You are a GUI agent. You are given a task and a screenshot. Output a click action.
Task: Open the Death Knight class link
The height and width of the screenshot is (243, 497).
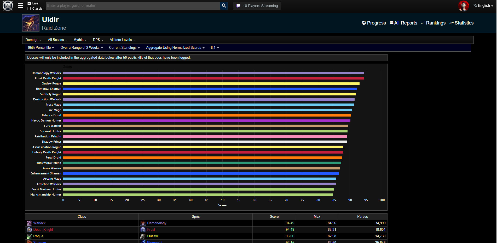(x=43, y=230)
